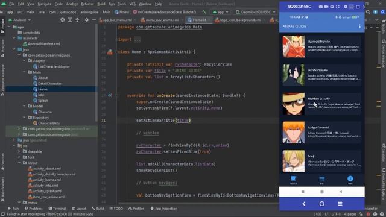Click Select Opened File target icon in Project panel
Screen dimensions: 386x217
(x=63, y=20)
